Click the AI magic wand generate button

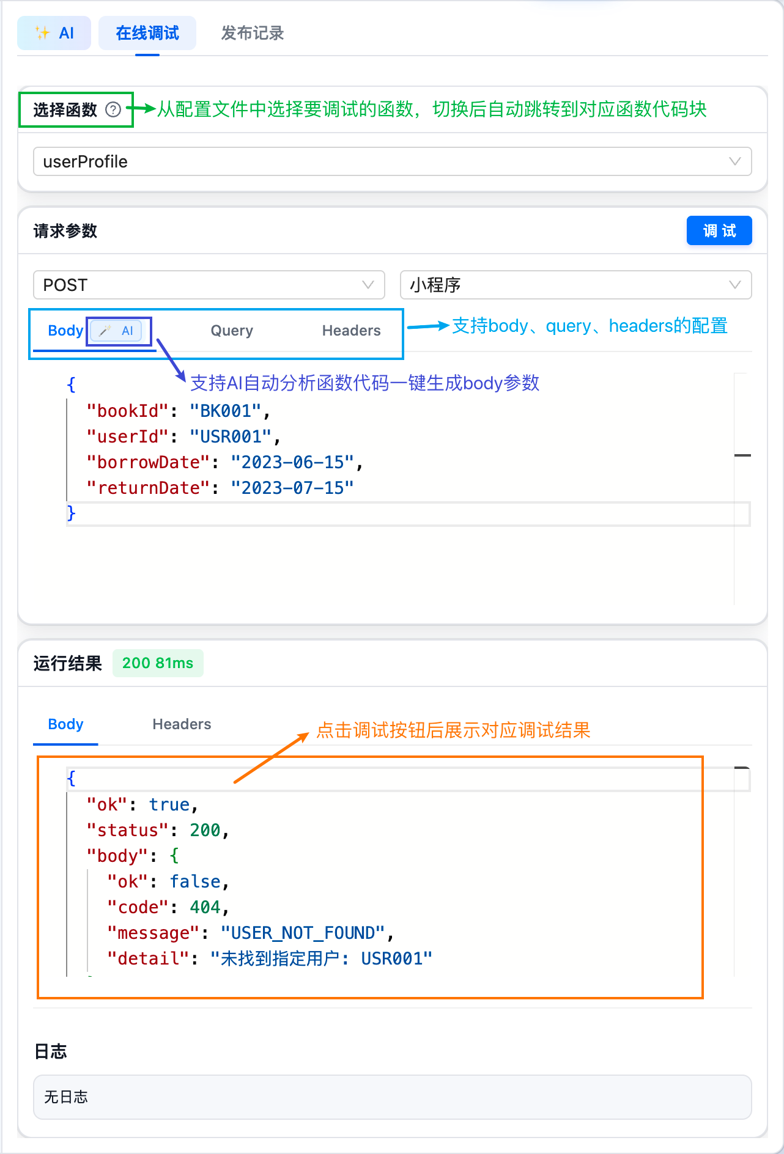pyautogui.click(x=116, y=331)
